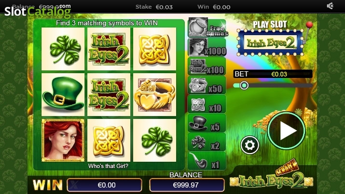
Task: Choose the first-row Irish Eyes 2 logo tile
Action: click(x=109, y=49)
